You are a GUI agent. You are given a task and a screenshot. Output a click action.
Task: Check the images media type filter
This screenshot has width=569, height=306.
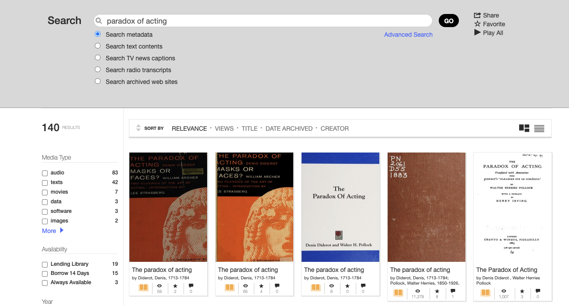click(45, 221)
